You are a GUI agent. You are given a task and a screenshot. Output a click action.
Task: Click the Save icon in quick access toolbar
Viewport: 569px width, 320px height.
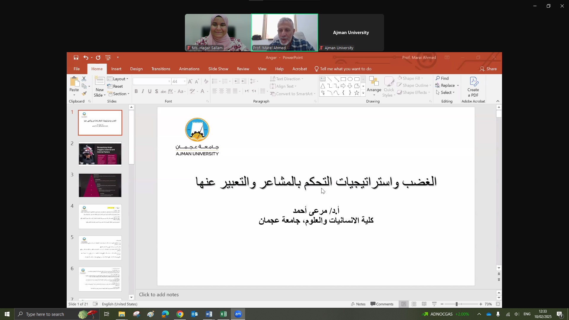pos(76,57)
